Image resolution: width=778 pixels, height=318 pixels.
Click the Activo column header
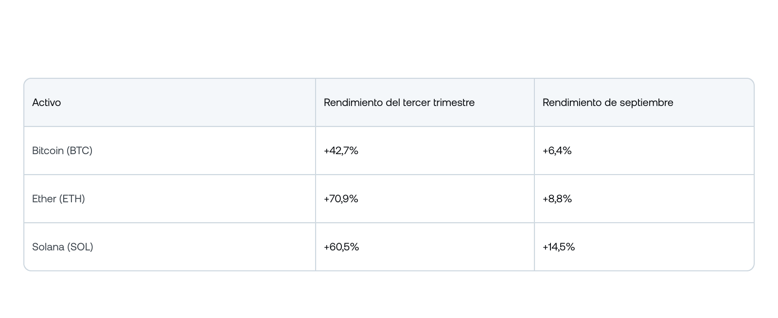[47, 103]
